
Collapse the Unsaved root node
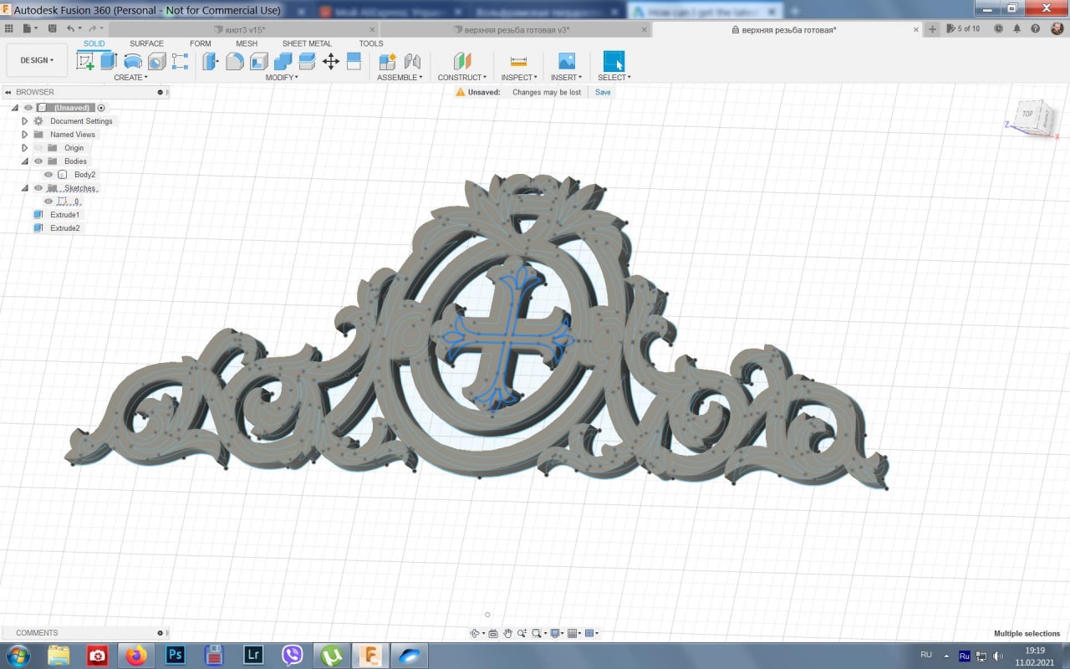point(15,108)
